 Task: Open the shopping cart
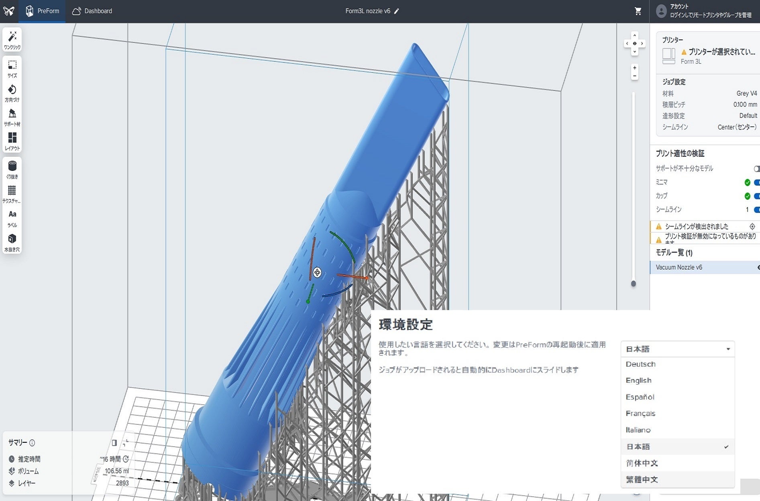(638, 11)
